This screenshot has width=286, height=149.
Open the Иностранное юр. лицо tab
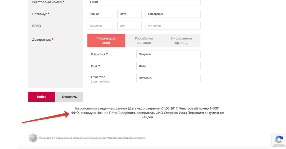(x=181, y=40)
